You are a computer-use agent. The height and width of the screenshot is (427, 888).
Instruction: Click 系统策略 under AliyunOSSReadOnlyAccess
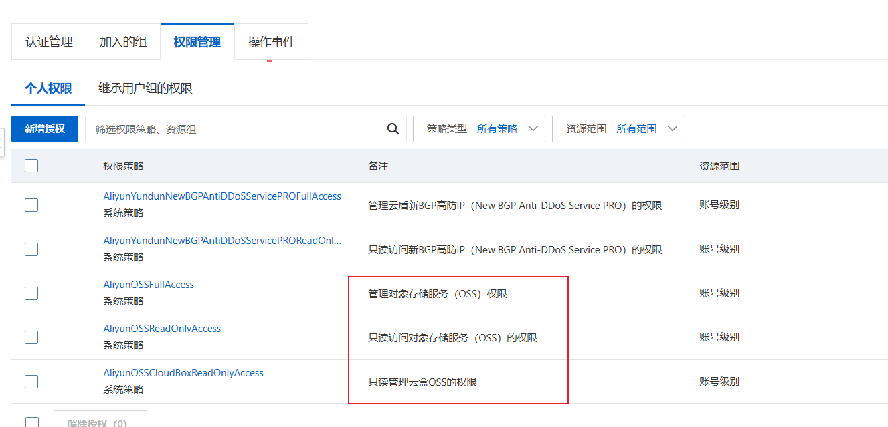pos(123,345)
